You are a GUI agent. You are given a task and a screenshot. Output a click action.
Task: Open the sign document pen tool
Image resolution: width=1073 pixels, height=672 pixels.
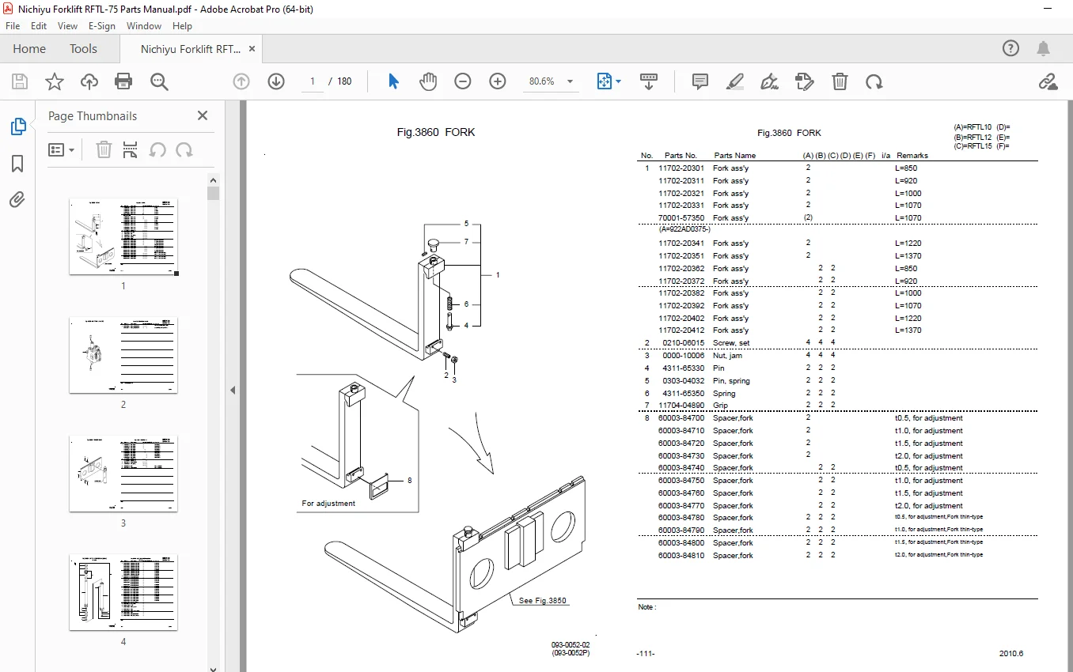pos(769,81)
